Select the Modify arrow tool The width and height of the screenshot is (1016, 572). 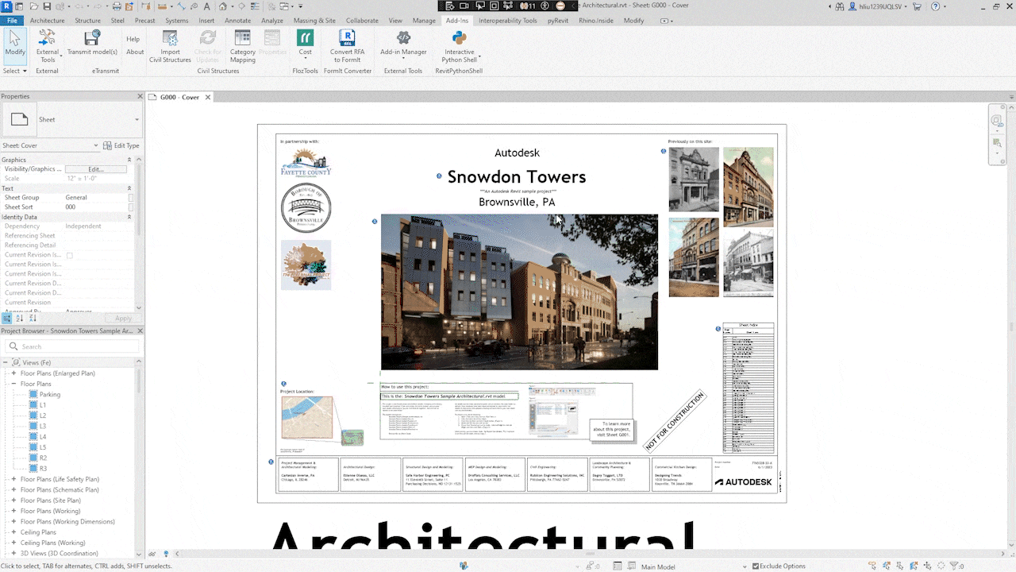click(x=15, y=38)
